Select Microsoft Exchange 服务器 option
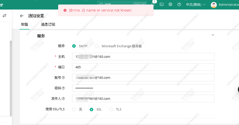The width and height of the screenshot is (239, 125). [97, 46]
